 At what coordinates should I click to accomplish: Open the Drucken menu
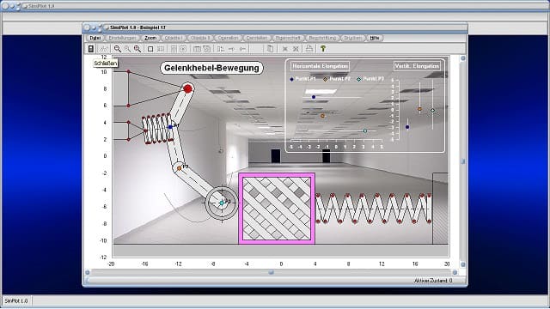tap(352, 38)
